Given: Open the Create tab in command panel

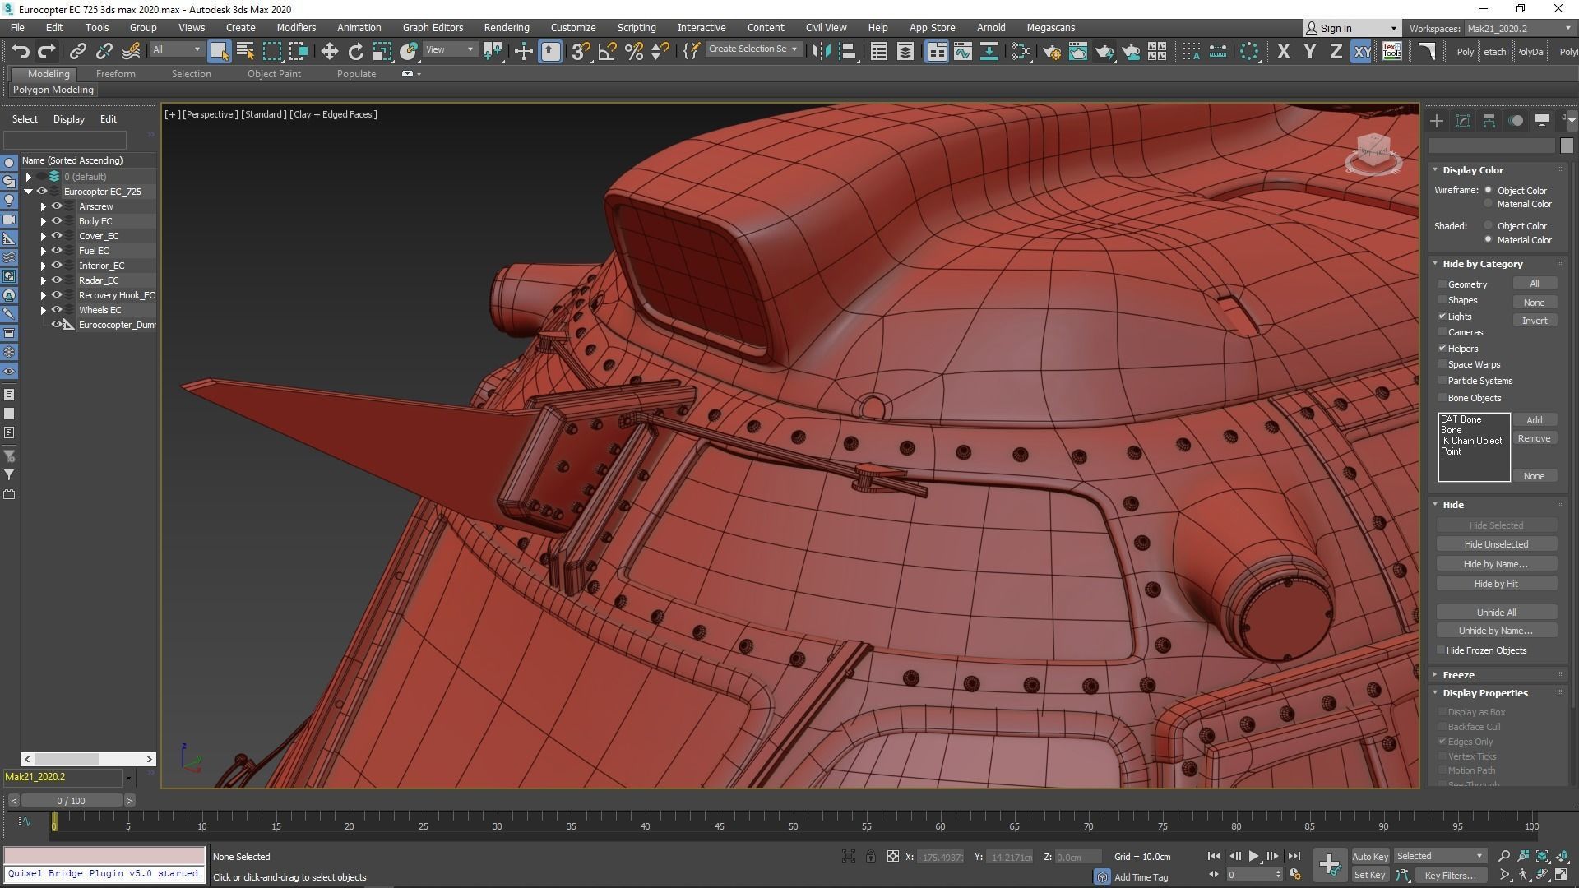Looking at the screenshot, I should pyautogui.click(x=1437, y=121).
